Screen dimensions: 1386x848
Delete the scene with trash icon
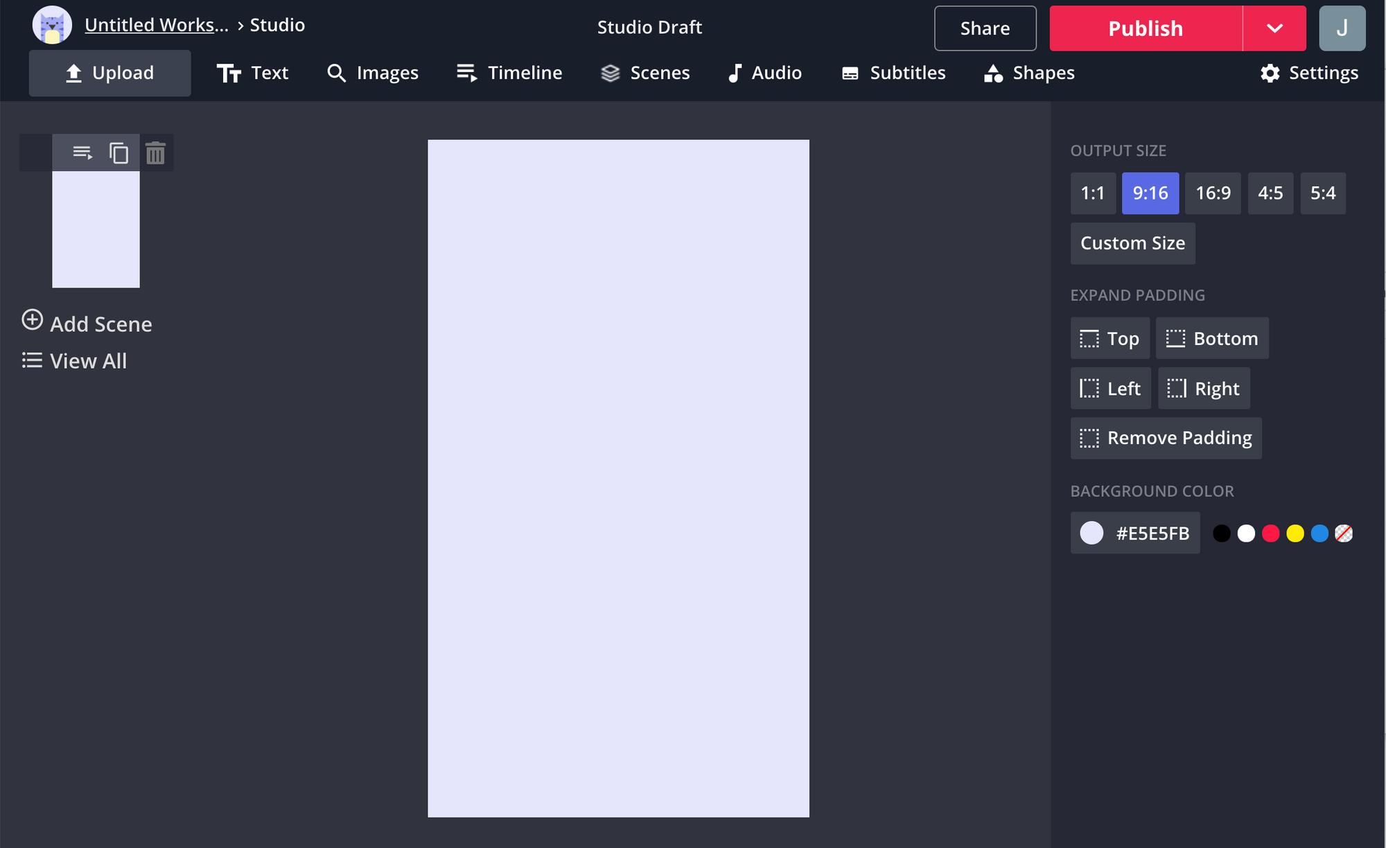pos(156,153)
